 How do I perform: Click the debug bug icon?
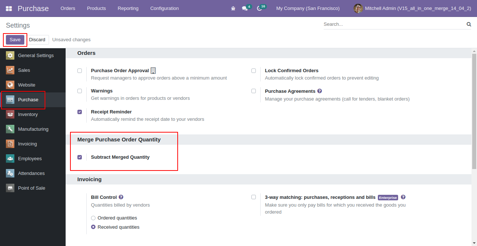pos(233,8)
